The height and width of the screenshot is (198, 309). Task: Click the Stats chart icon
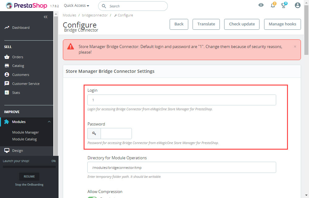7,92
